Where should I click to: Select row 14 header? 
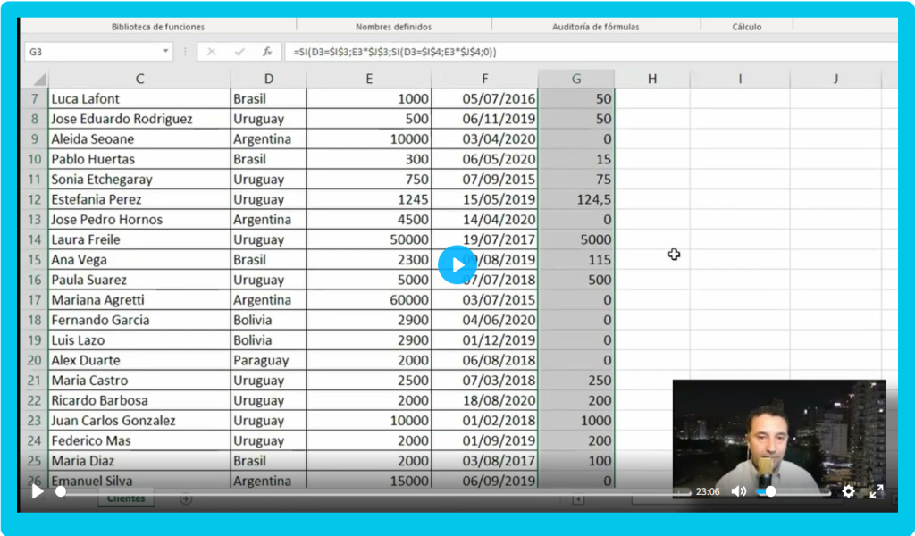(x=35, y=239)
